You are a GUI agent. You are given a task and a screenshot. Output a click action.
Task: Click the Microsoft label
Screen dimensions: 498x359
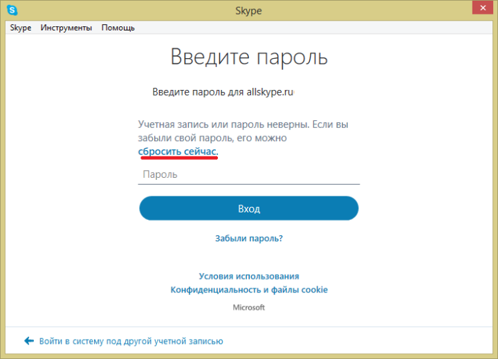tap(249, 307)
